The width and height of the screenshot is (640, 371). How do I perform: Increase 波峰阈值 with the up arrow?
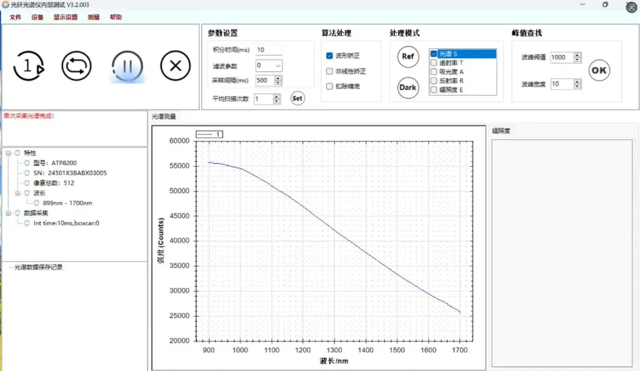577,55
